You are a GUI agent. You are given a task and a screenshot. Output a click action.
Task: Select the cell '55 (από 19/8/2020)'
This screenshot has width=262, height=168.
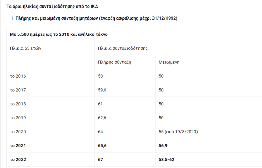point(178,132)
